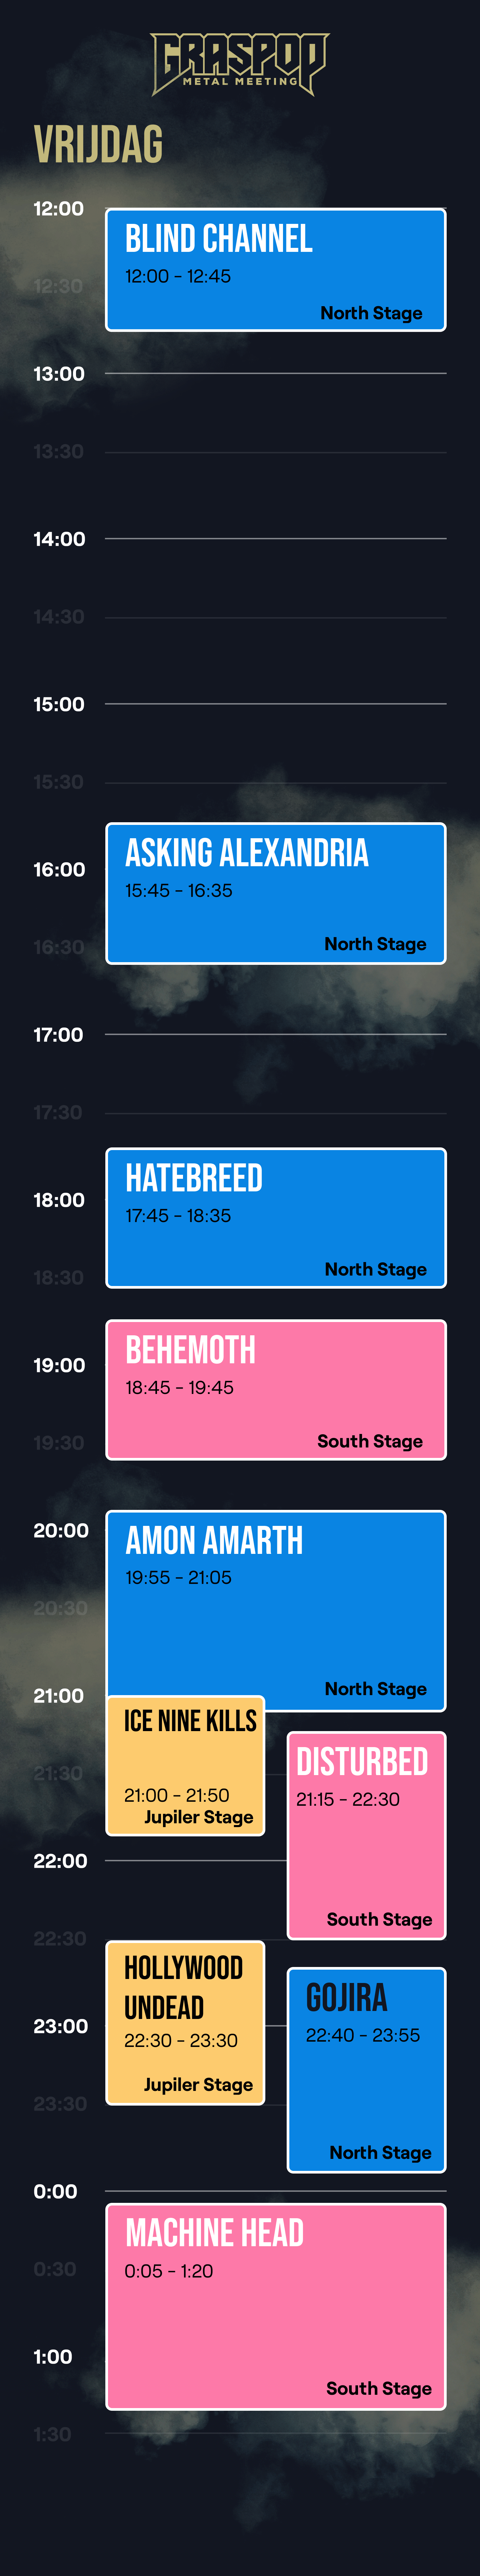Click the 0:00 midnight time marker

click(x=55, y=2191)
